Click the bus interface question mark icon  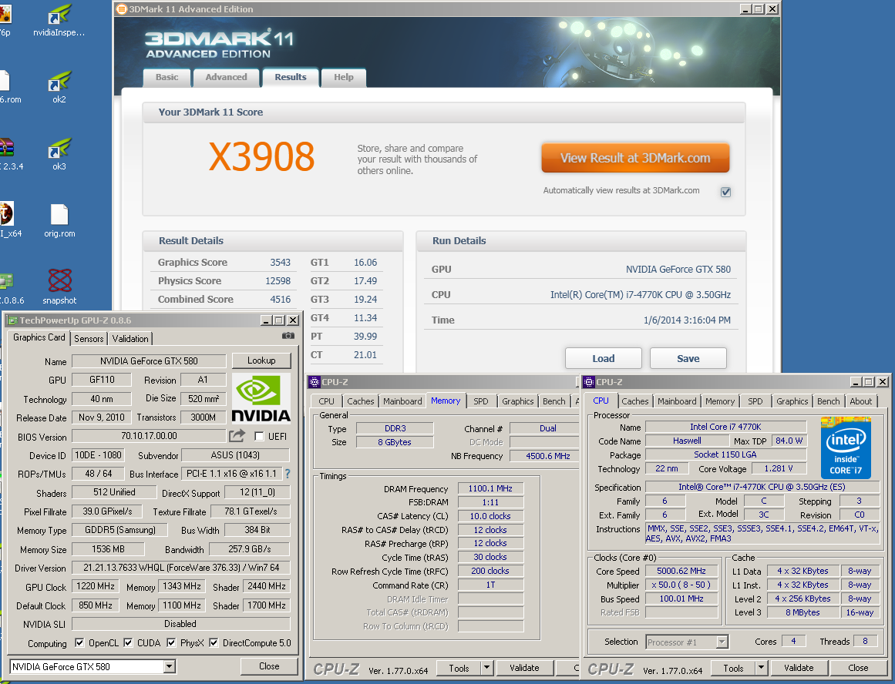point(288,474)
